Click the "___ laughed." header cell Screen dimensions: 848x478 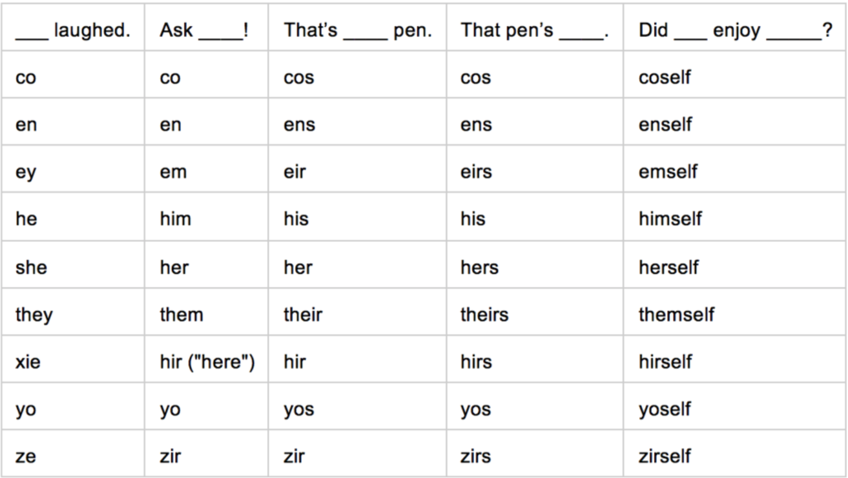pyautogui.click(x=73, y=31)
